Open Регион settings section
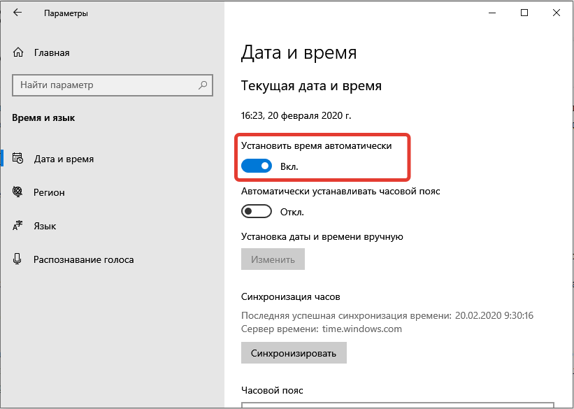 click(x=112, y=192)
